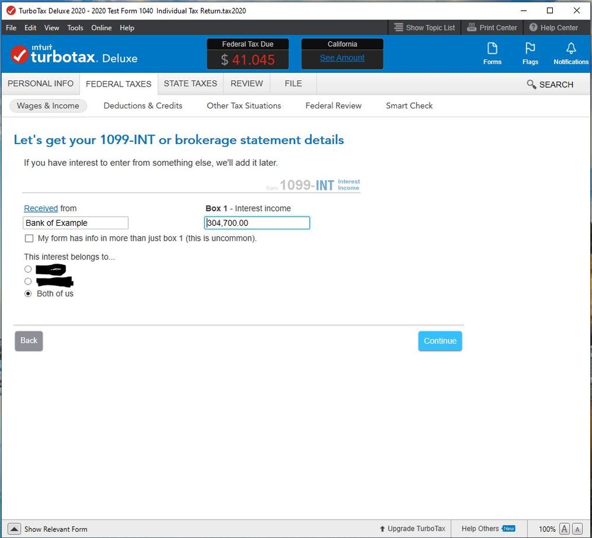The width and height of the screenshot is (592, 538).
Task: Click the Help Center question icon
Action: pos(533,28)
